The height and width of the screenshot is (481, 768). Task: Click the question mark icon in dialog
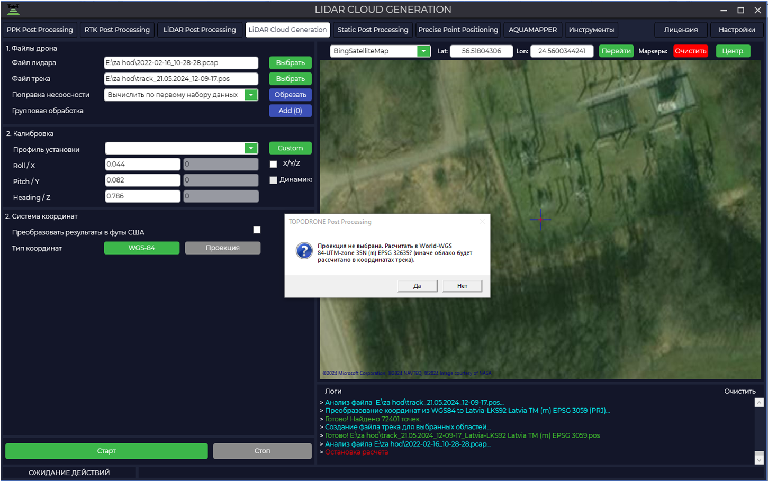(x=304, y=250)
